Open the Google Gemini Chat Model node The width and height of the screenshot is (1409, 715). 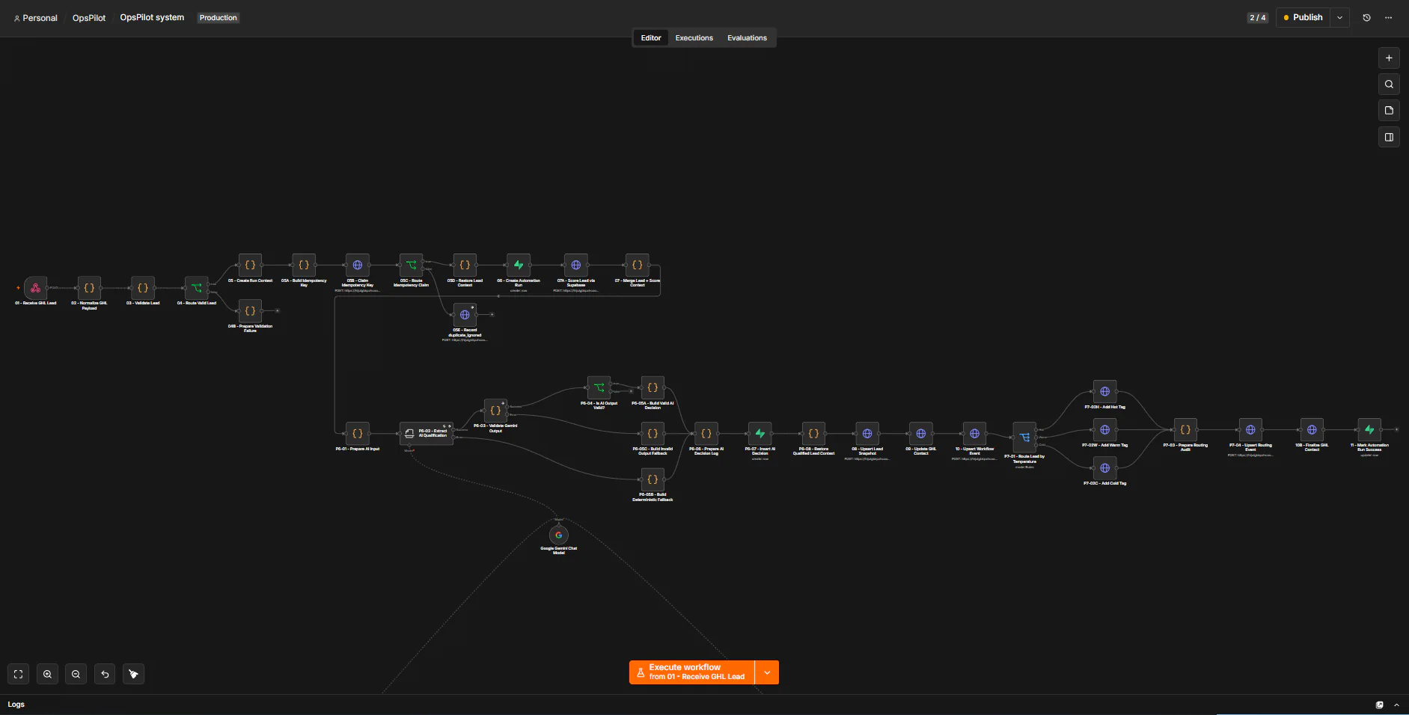point(558,536)
